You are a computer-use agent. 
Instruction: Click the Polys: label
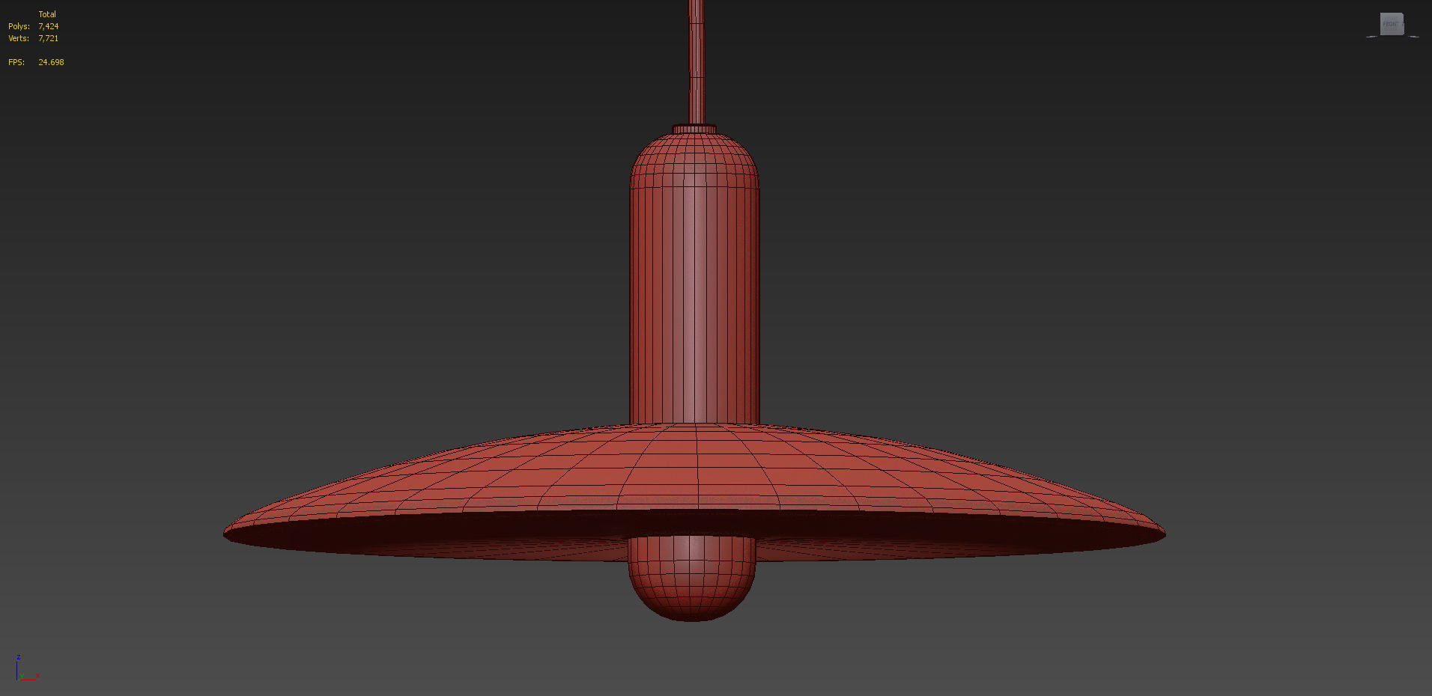[x=19, y=26]
